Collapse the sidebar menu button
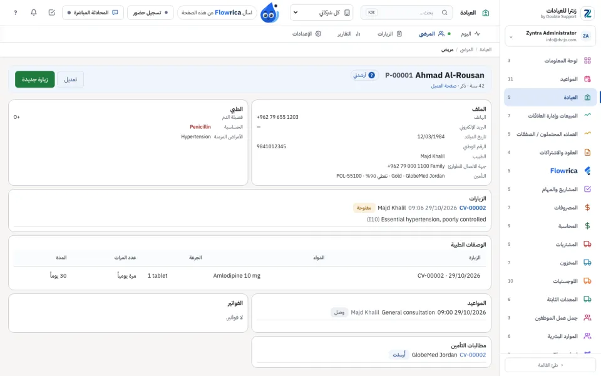This screenshot has width=601, height=376. click(550, 365)
